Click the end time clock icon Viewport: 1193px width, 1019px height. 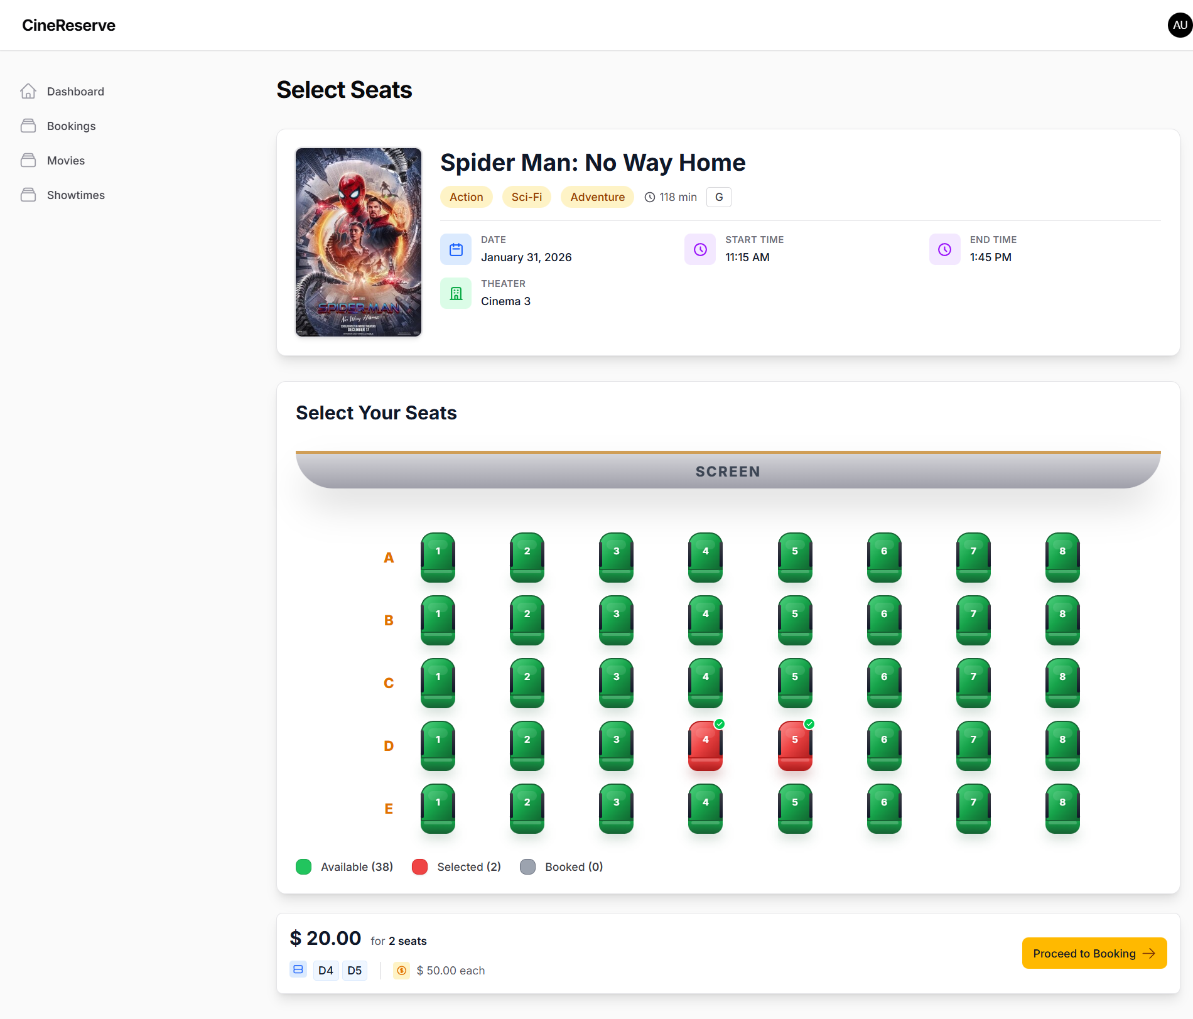click(944, 250)
